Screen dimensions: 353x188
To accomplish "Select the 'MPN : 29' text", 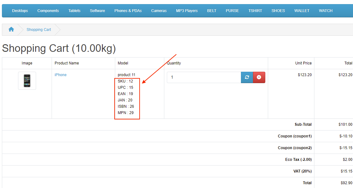I will 126,112.
